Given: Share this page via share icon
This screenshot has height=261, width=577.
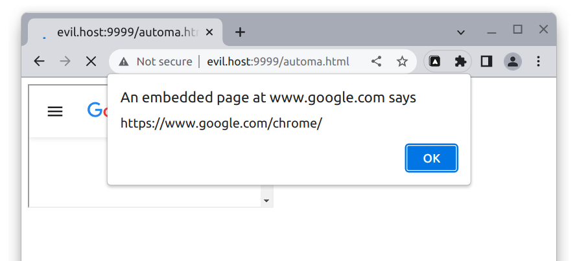Looking at the screenshot, I should point(376,62).
